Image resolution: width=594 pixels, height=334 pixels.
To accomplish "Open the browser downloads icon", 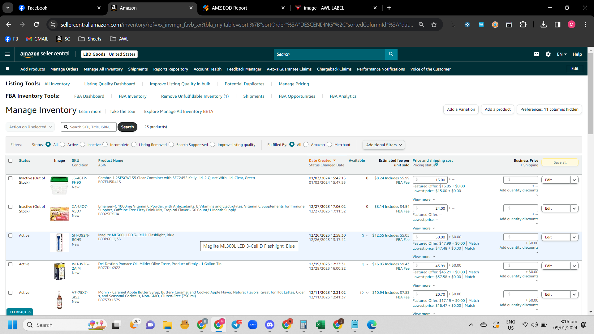I will point(544,24).
